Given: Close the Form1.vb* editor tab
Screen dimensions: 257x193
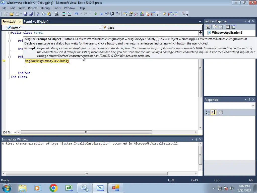Looking at the screenshot, I should [20, 22].
